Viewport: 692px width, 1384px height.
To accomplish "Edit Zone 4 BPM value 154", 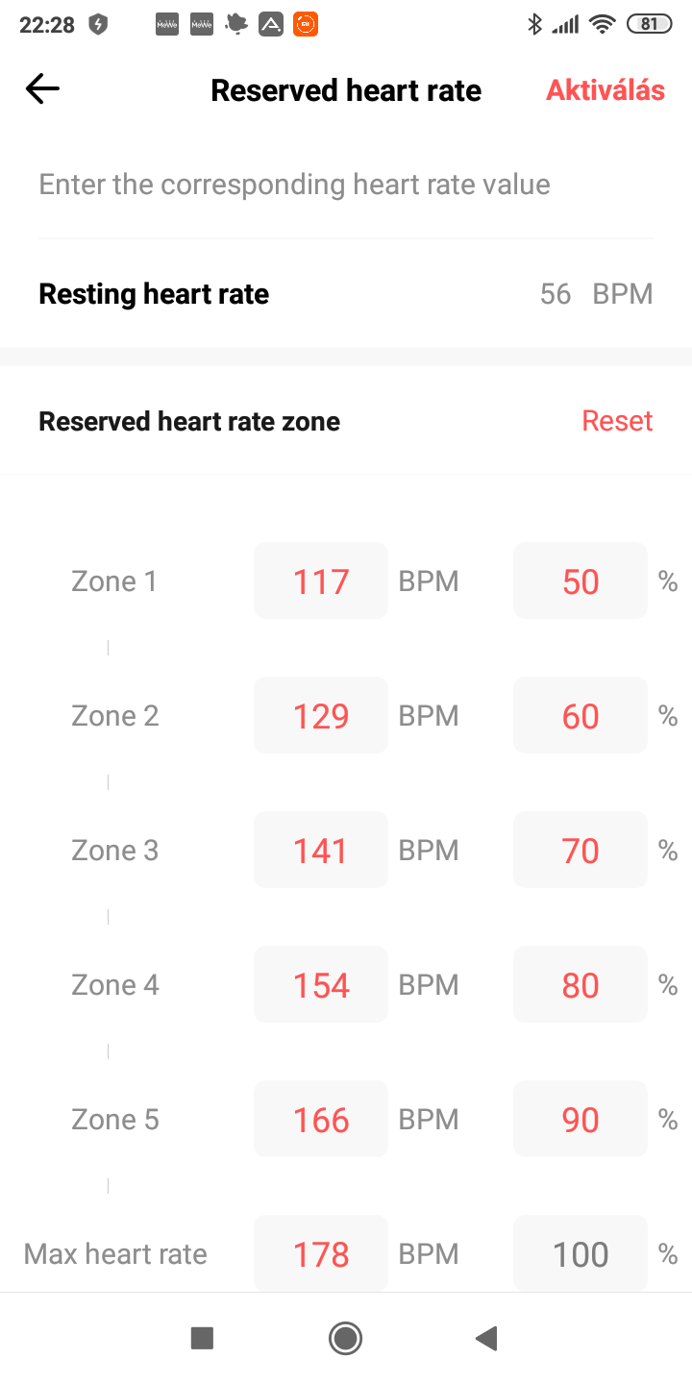I will coord(321,984).
